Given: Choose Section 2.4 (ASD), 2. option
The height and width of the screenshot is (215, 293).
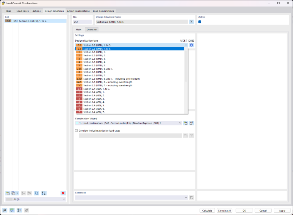Looking at the screenshot, I should pyautogui.click(x=130, y=95).
